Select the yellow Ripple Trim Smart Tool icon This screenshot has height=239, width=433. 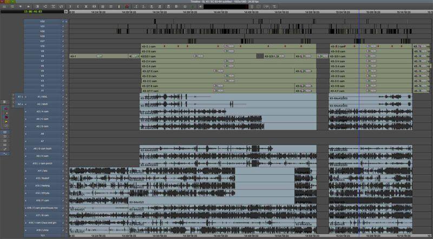(x=6, y=121)
